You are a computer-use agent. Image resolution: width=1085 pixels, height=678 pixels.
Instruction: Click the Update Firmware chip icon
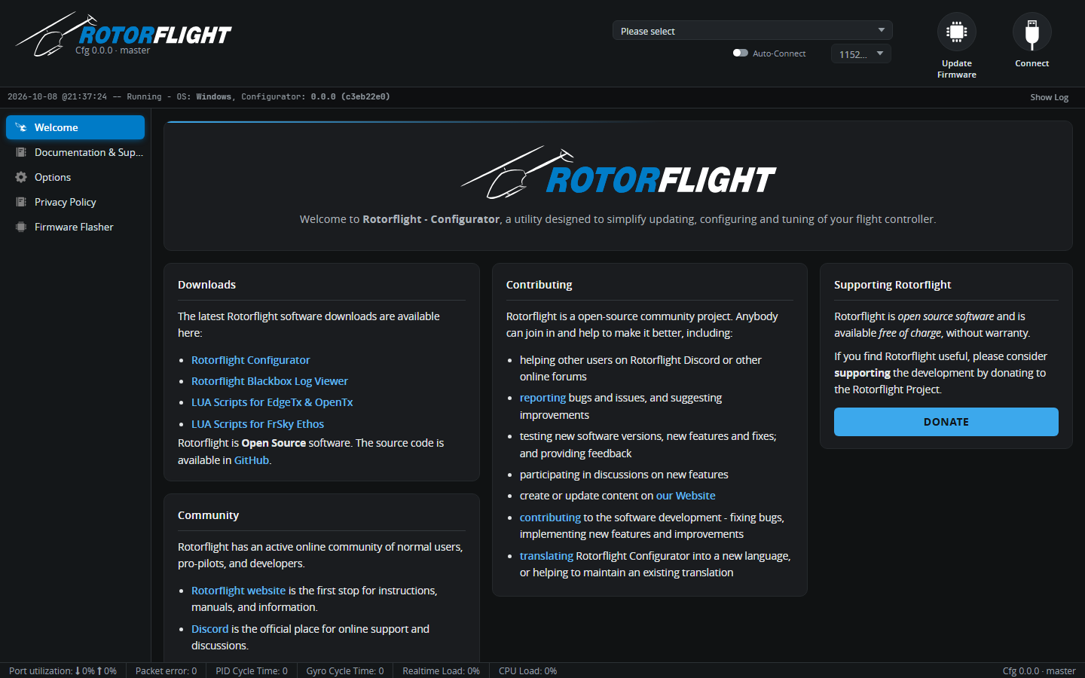957,32
